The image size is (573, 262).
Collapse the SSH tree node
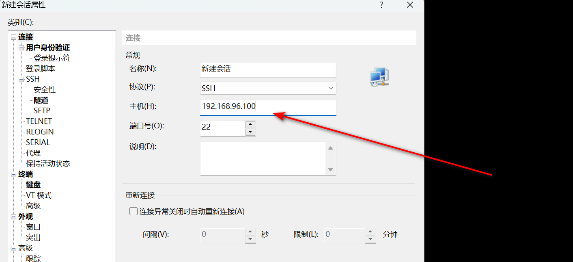click(21, 79)
